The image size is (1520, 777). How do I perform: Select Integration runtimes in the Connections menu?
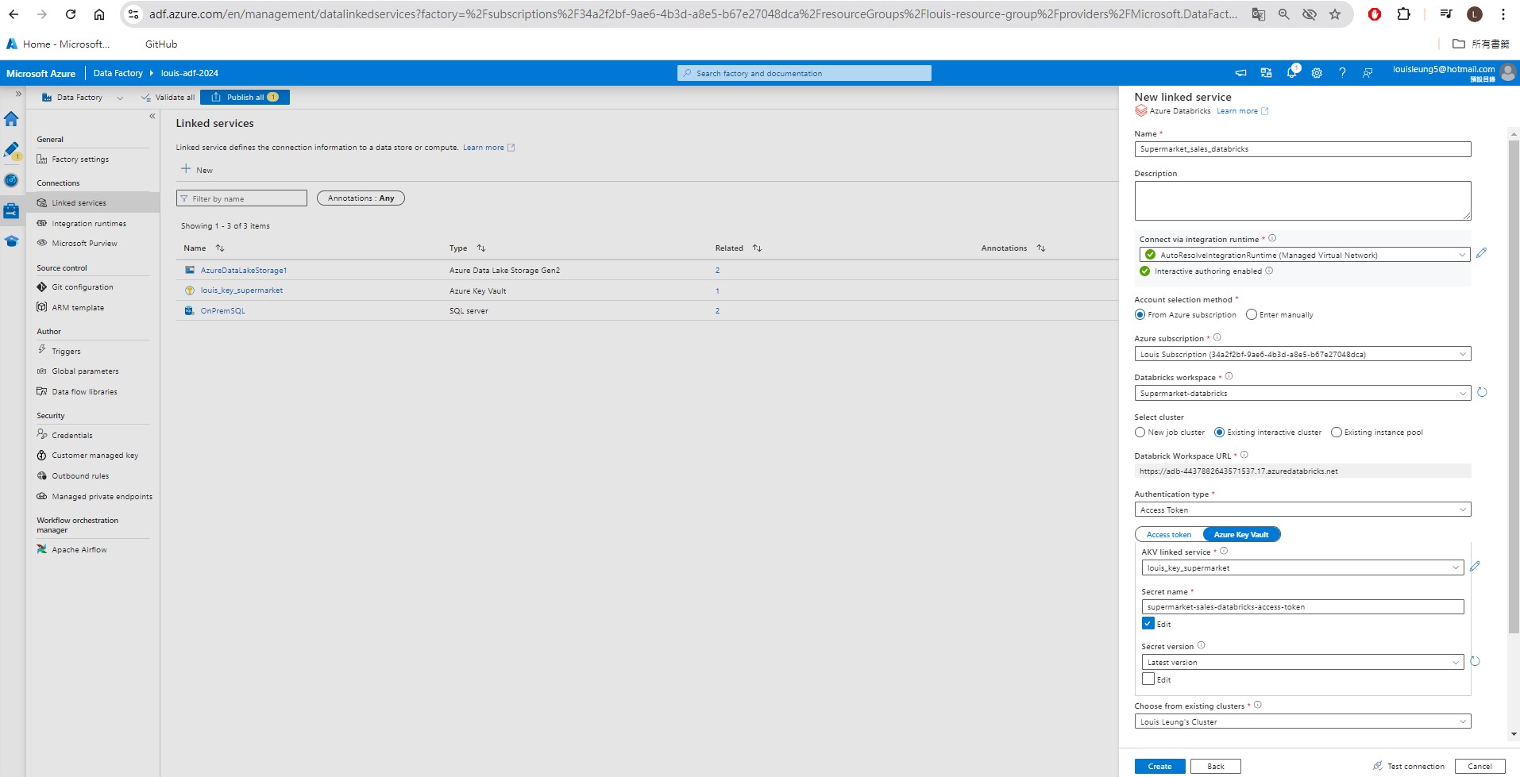click(x=88, y=223)
